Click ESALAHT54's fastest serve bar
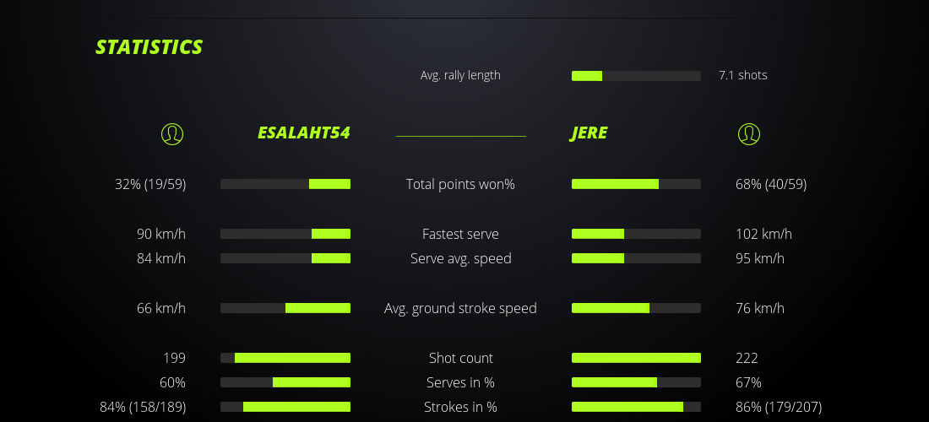Viewport: 929px width, 422px height. point(285,234)
